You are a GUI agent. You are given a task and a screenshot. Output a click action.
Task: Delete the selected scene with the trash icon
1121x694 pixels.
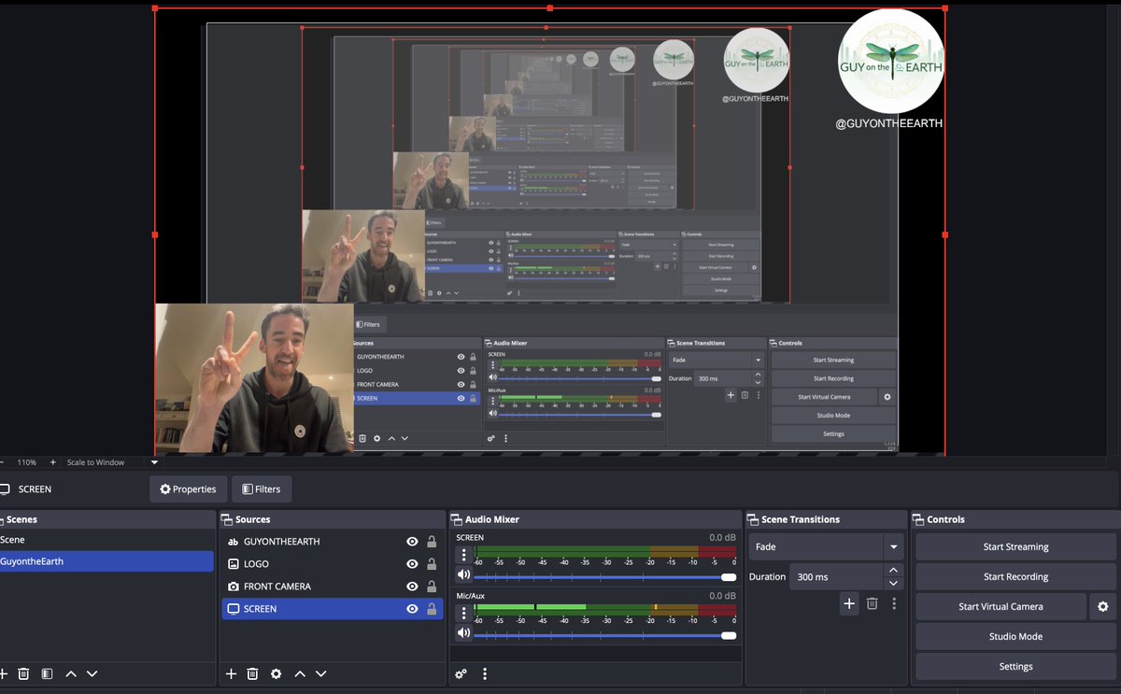point(22,673)
